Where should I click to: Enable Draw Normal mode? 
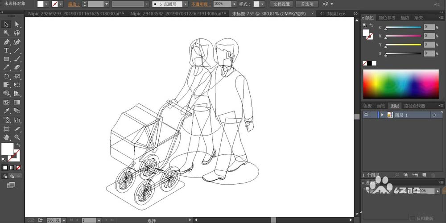tap(5, 176)
